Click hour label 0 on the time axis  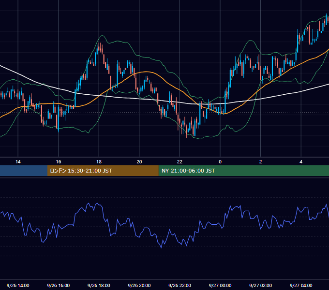click(220, 162)
